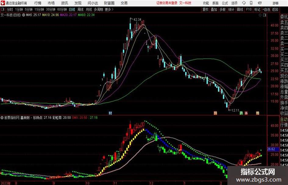Image resolution: width=288 pixels, height=185 pixels.
Task: Open the 问小达 menu
Action: [93, 3]
